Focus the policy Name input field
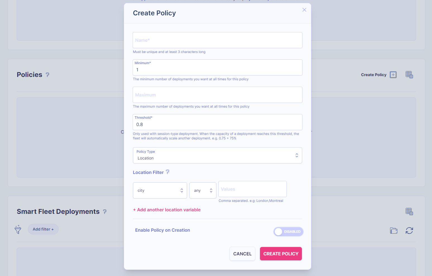 (217, 40)
